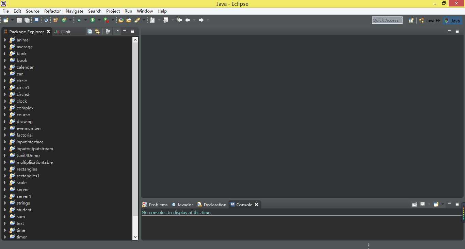Switch to the Java EE perspective
Screen dimensions: 465x249
[430, 20]
